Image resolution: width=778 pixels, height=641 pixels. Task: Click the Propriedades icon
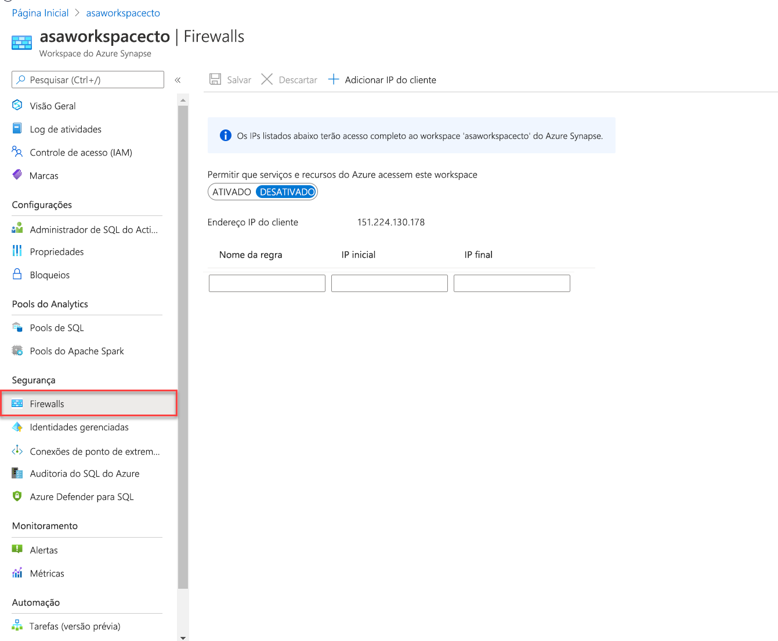[x=17, y=251]
